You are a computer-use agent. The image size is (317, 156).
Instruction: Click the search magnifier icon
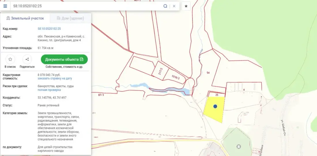tap(165, 6)
